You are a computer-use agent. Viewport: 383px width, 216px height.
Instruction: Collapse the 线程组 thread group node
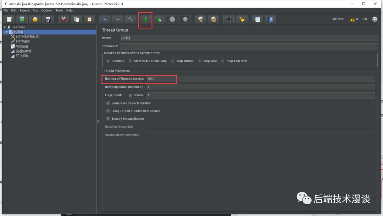click(7, 32)
